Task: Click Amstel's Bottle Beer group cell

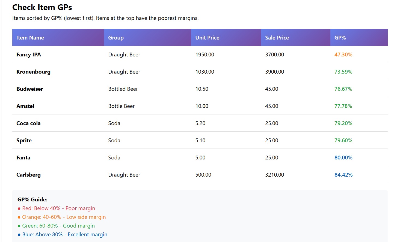Action: click(121, 106)
